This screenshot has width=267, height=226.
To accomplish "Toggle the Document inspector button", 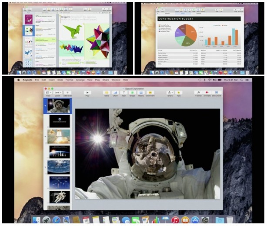I will [217, 93].
